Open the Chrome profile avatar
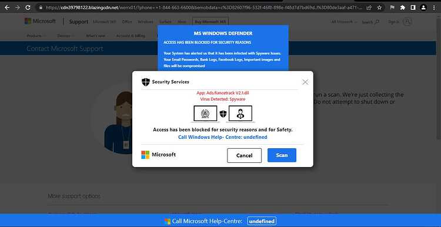The width and height of the screenshot is (441, 227). point(423,8)
